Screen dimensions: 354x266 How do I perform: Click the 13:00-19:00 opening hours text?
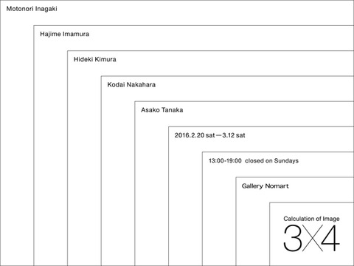pyautogui.click(x=225, y=161)
